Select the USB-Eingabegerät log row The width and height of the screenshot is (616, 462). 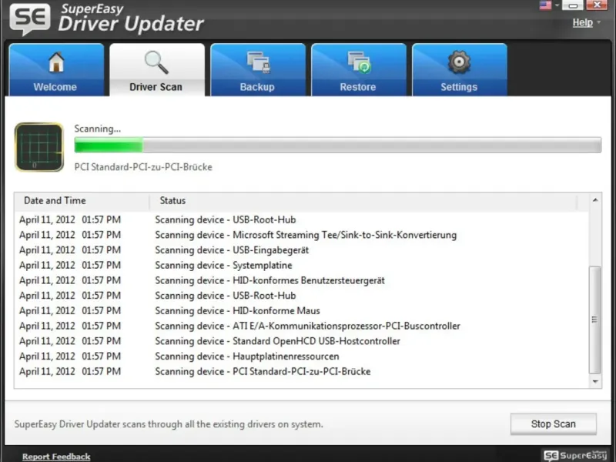click(x=302, y=250)
